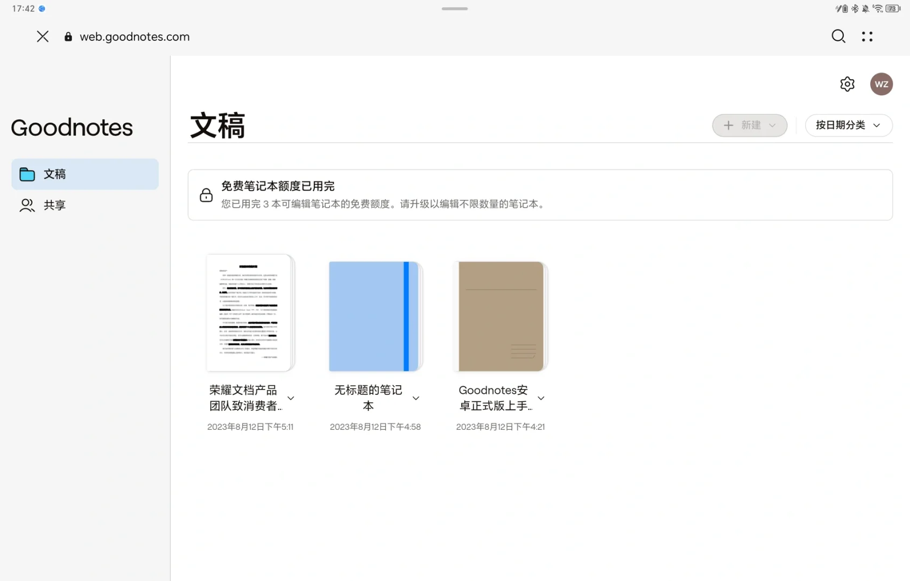This screenshot has height=581, width=910.
Task: Click the browser search icon
Action: click(x=838, y=36)
